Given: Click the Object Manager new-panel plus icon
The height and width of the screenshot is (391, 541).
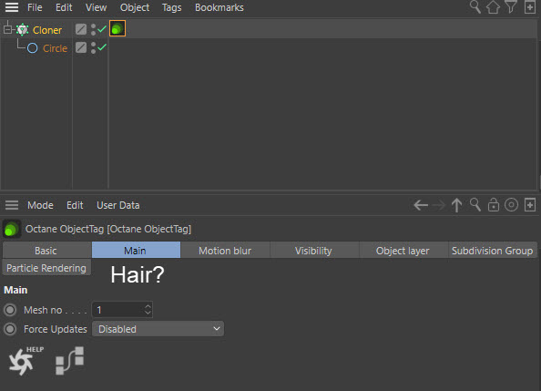Looking at the screenshot, I should pyautogui.click(x=529, y=7).
